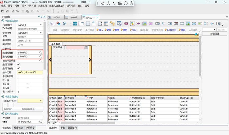Click the radio group widget icon

206,23
